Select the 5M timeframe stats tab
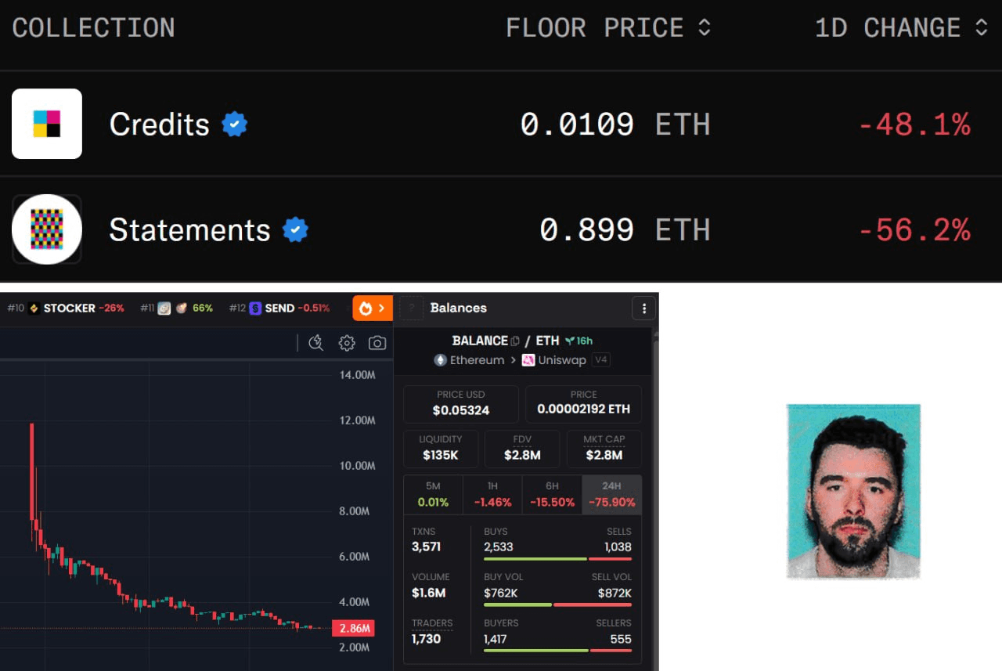Image resolution: width=1002 pixels, height=671 pixels. [x=433, y=495]
